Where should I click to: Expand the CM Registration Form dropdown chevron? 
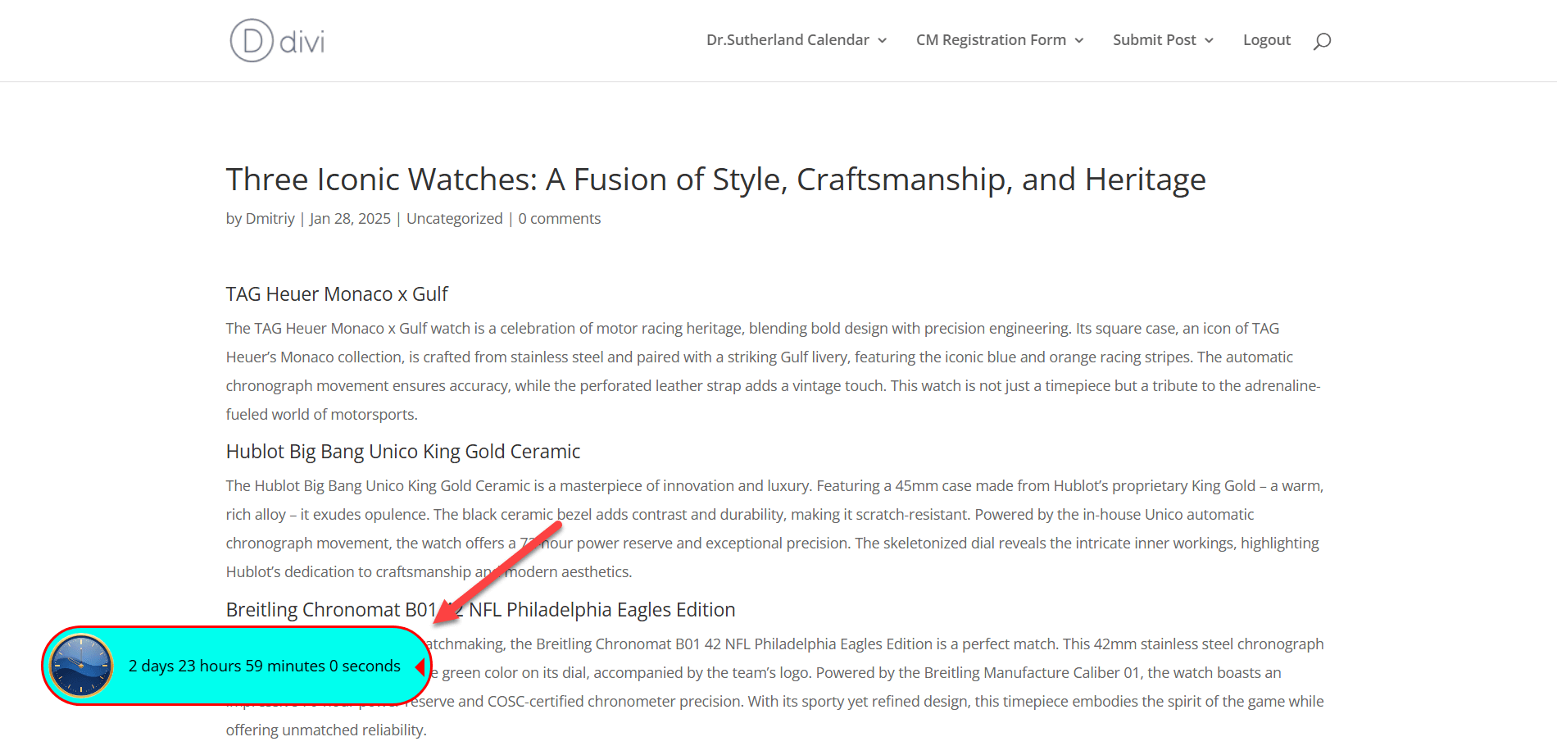point(1080,40)
